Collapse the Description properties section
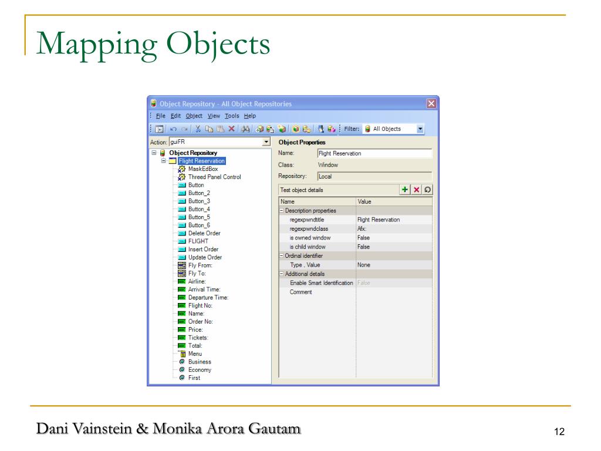Image resolution: width=601 pixels, height=451 pixels. click(281, 211)
